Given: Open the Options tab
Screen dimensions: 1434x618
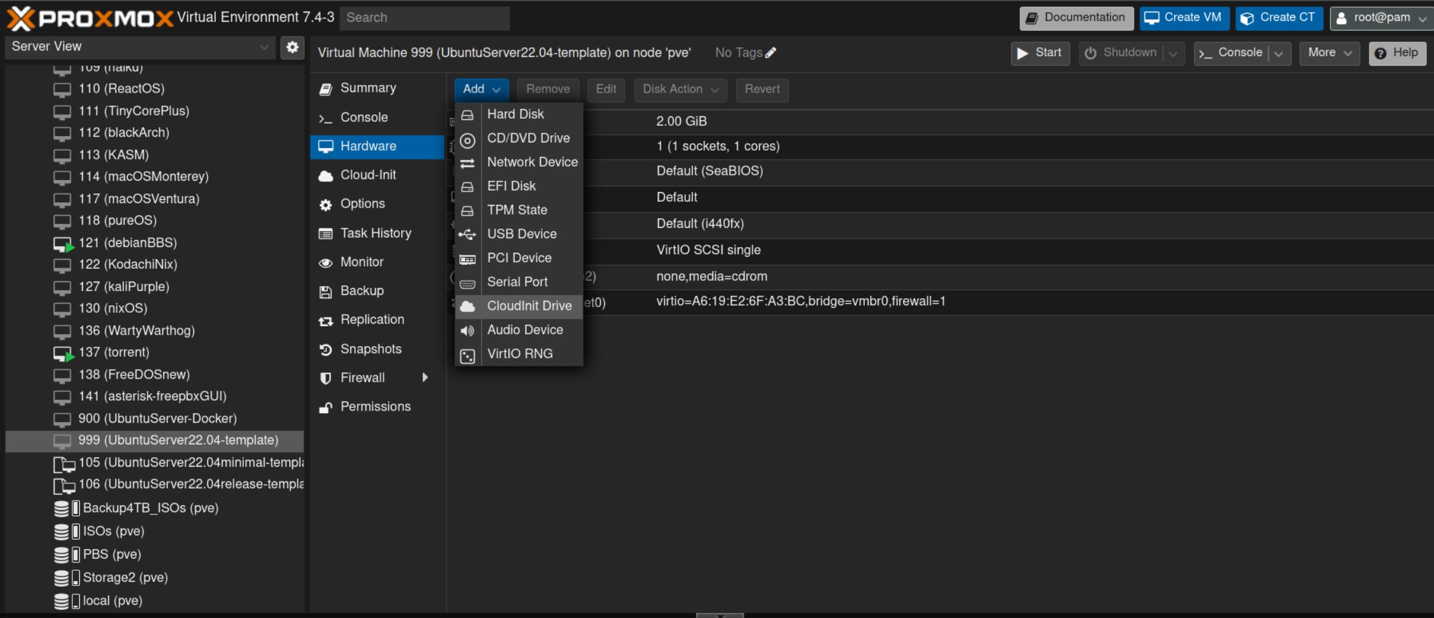Looking at the screenshot, I should pos(378,204).
